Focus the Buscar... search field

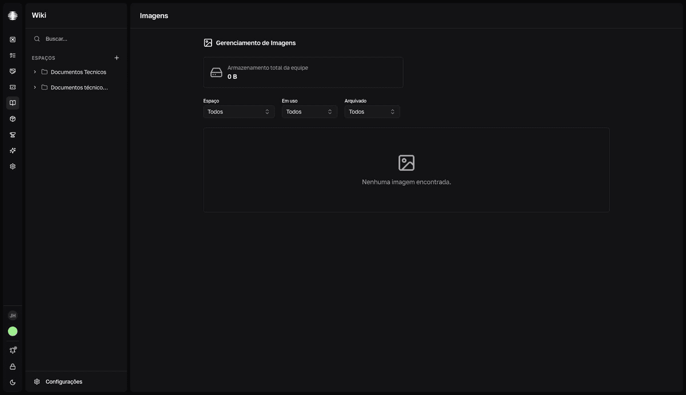[x=76, y=39]
